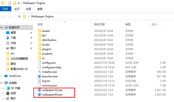This screenshot has height=102, width=174.
Task: Select the bin folder icon
Action: click(40, 35)
